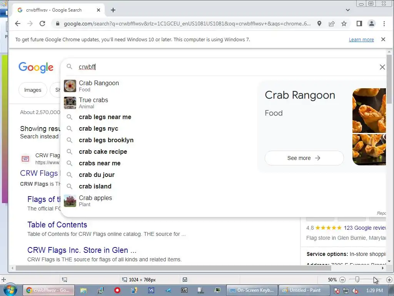Open the tab search chevron
Screen dimensions: 394x296
click(348, 10)
